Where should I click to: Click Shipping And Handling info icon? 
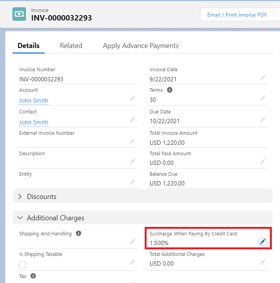tap(79, 233)
